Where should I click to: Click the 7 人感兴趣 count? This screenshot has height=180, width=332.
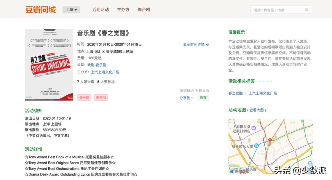coord(86,82)
